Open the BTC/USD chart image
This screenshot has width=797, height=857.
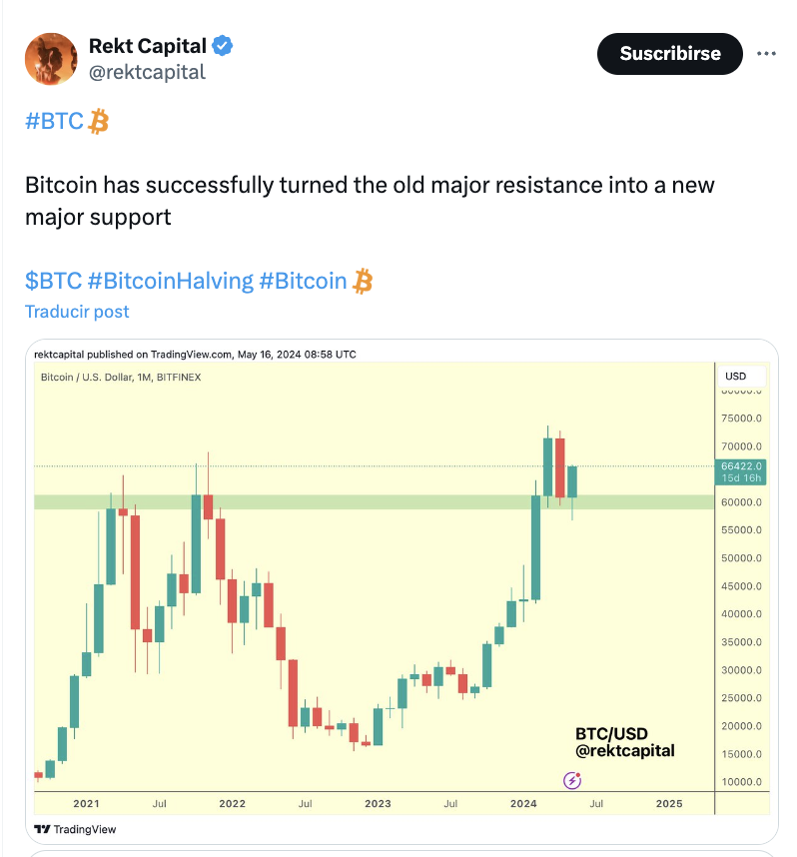coord(401,591)
